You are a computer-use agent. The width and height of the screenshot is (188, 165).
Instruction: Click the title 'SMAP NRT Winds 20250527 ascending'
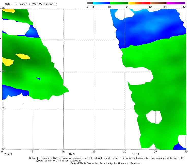(x=31, y=4)
